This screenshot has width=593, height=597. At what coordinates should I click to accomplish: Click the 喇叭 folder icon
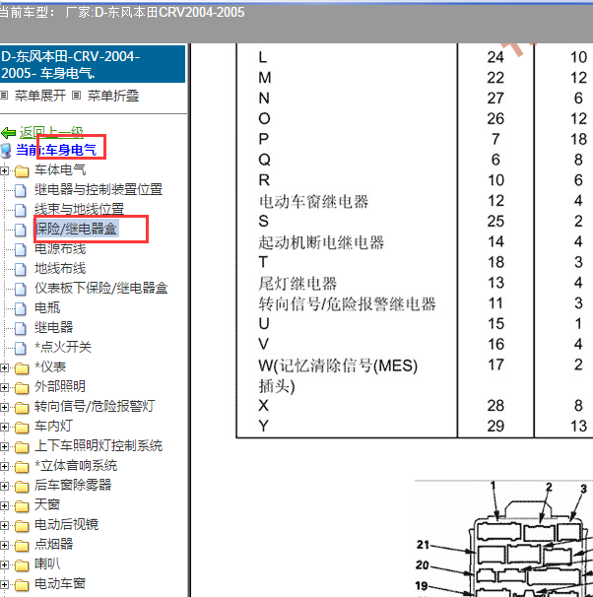pos(22,565)
